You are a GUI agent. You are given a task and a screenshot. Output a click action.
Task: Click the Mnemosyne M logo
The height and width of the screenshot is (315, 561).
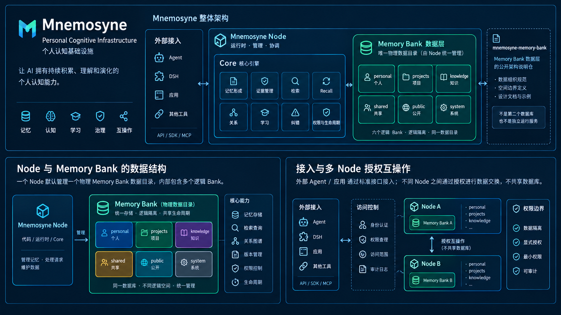(27, 28)
